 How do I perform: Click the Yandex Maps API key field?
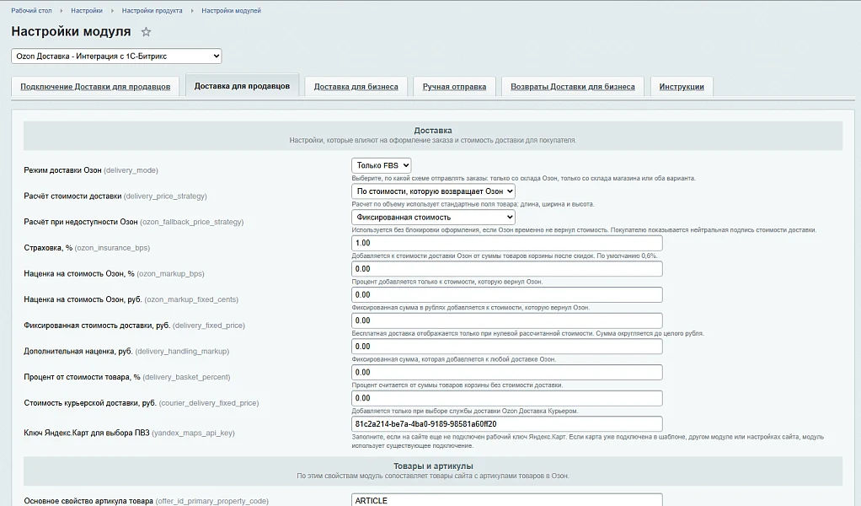point(507,423)
